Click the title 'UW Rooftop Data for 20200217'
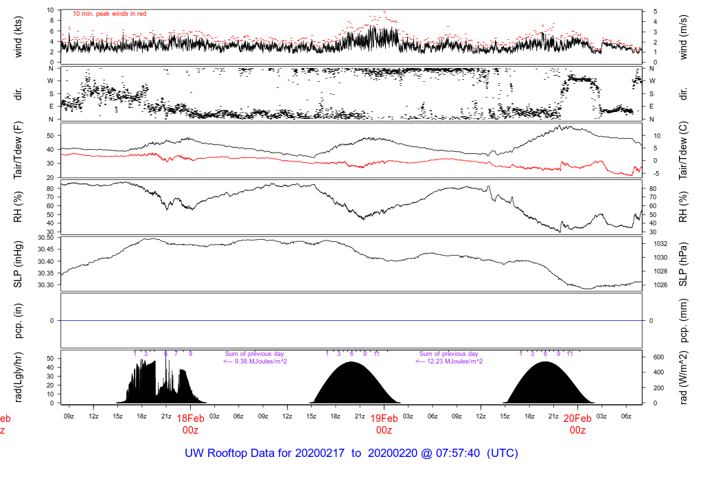Screen dimensions: 703x481 (264, 454)
